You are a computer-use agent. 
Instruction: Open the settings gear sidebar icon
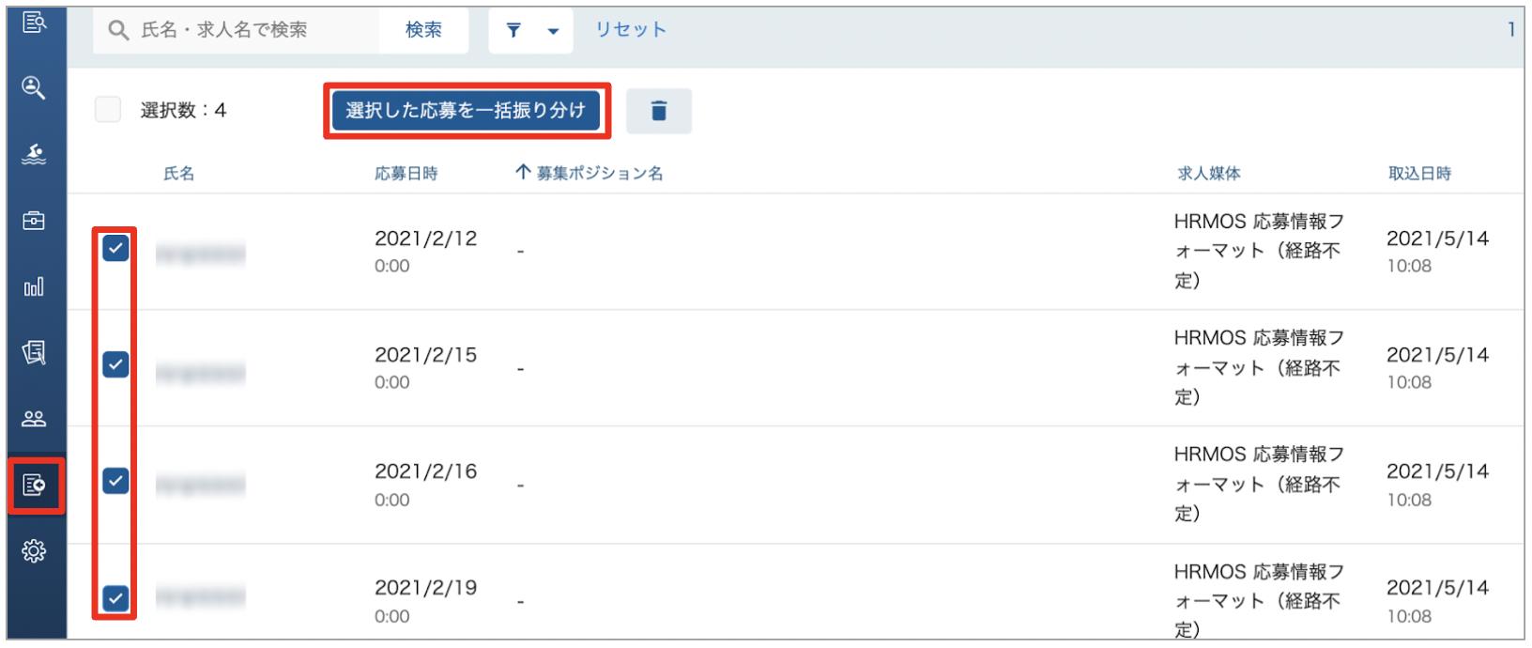point(34,551)
